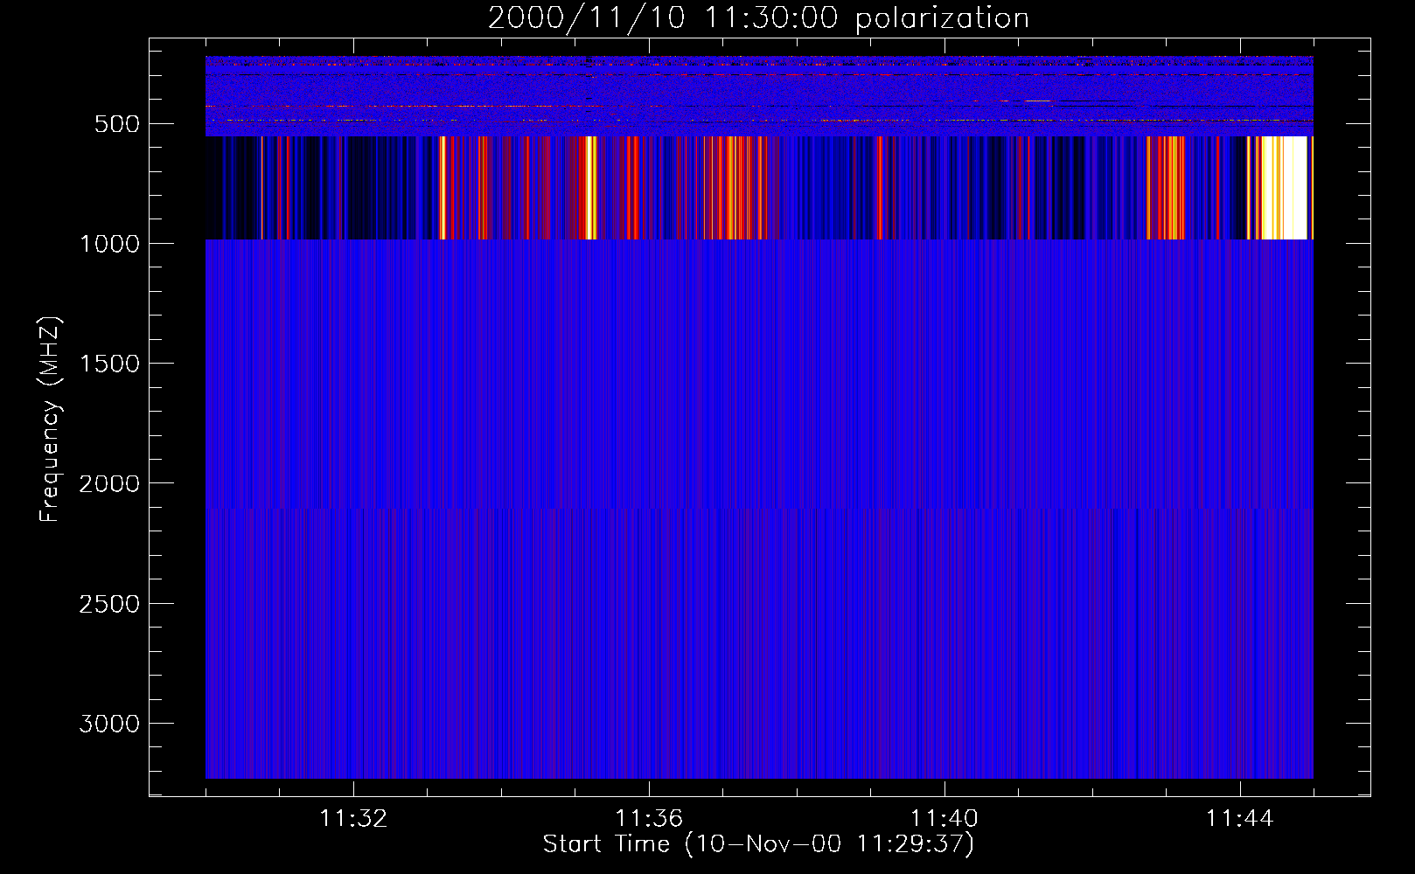Select the 'Frequency (MHZ)' axis label
The image size is (1415, 874).
tap(50, 419)
